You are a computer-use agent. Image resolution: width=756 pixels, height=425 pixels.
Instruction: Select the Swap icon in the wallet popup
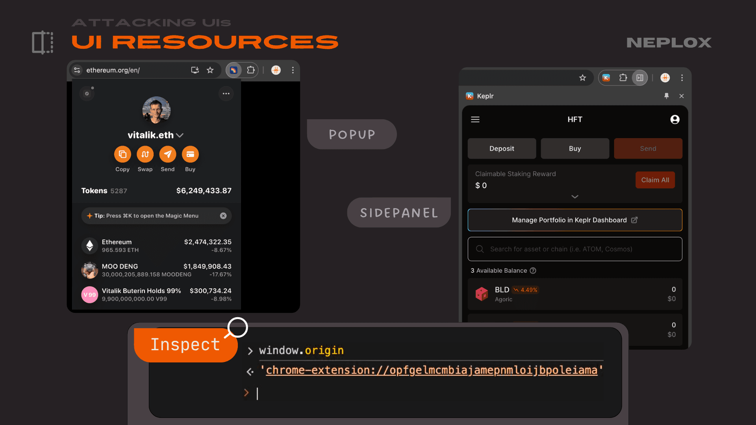(x=145, y=155)
